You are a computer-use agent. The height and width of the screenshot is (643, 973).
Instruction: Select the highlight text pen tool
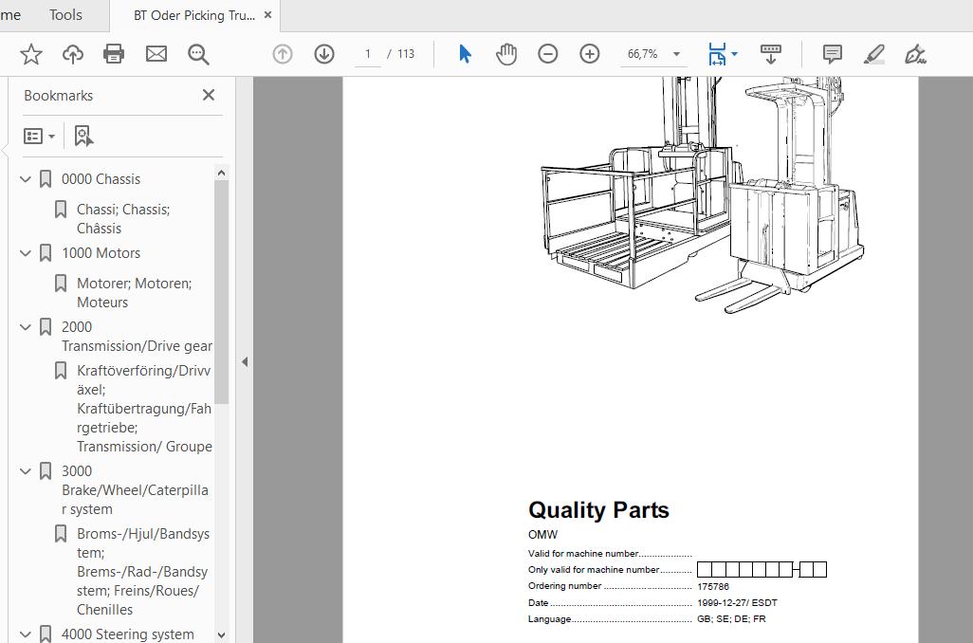pyautogui.click(x=874, y=54)
